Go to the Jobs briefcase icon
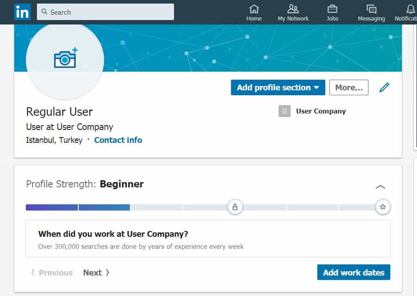This screenshot has height=296, width=417. [332, 9]
